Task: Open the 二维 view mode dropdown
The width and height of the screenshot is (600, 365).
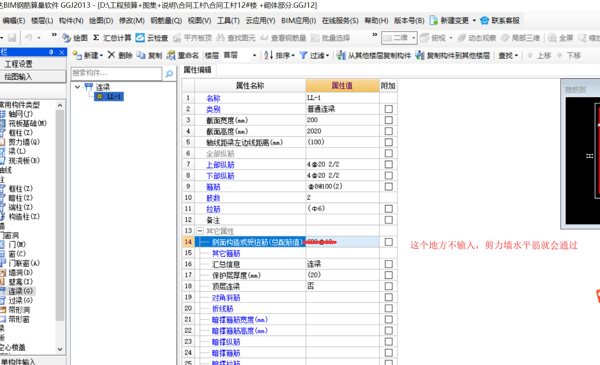Action: tap(414, 38)
